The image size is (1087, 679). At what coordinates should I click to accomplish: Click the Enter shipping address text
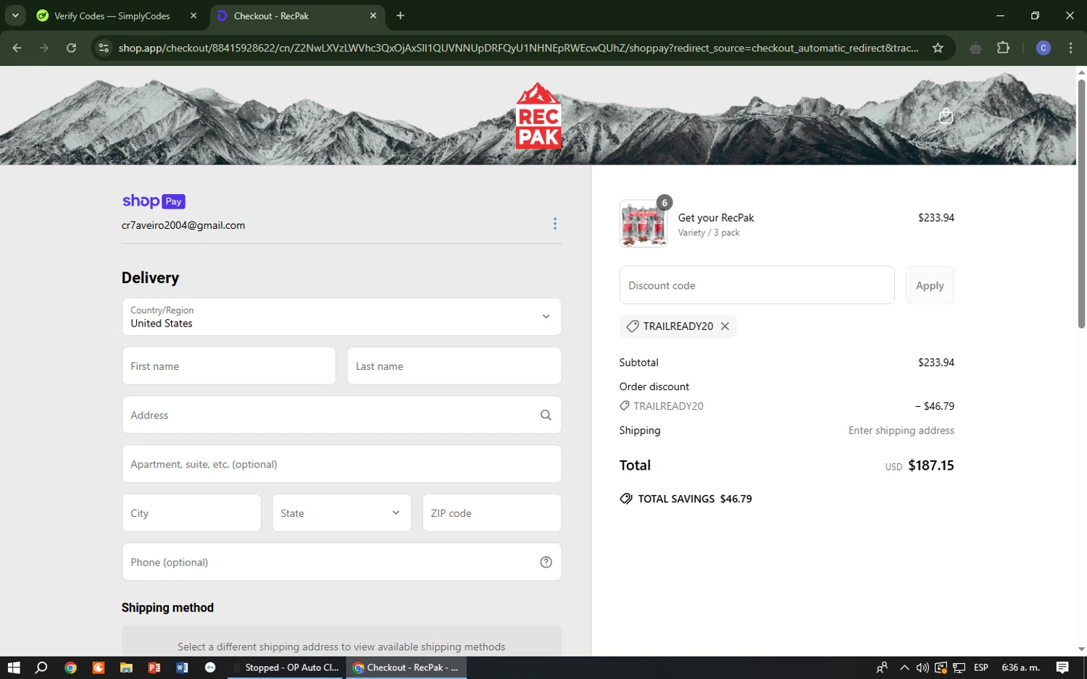pyautogui.click(x=901, y=430)
